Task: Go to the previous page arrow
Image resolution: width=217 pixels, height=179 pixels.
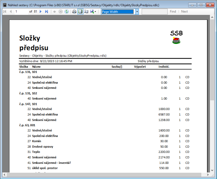Action: (10, 11)
